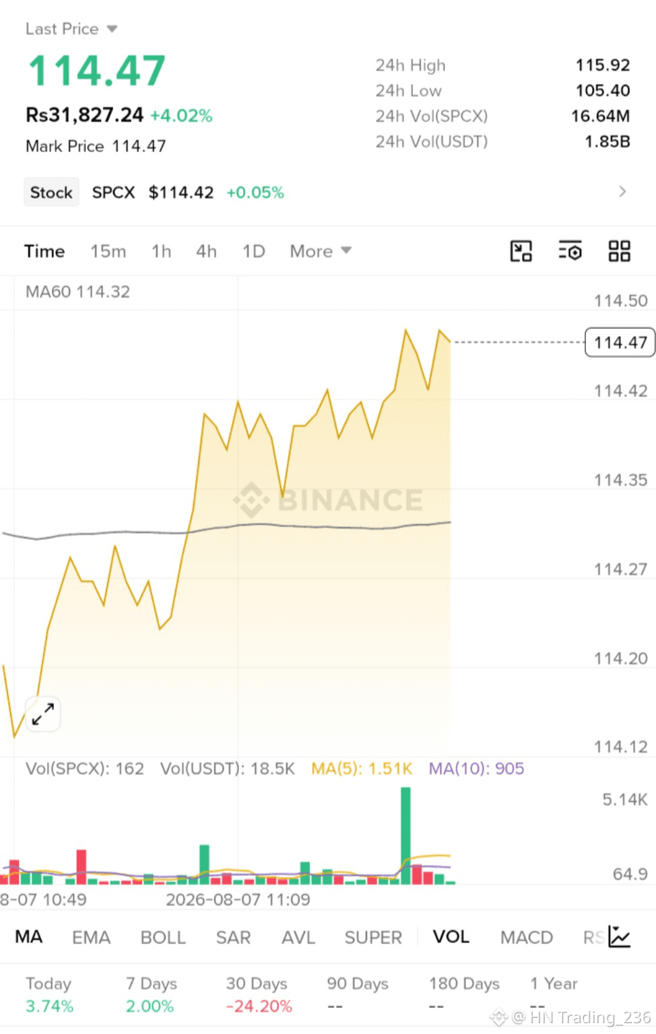Select the 30 Days performance
This screenshot has width=656, height=1034.
click(259, 994)
